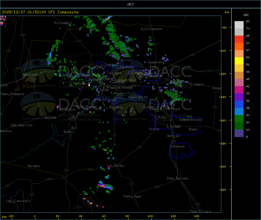Click the Cda_Amarilla place label
Screen dimensions: 261x220
click(22, 125)
